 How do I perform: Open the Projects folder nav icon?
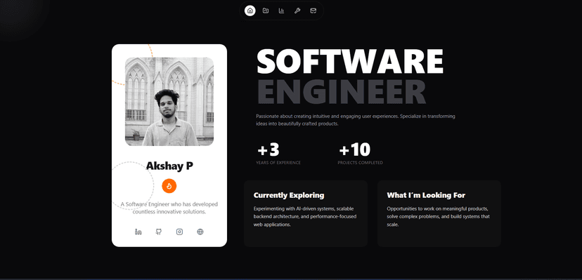click(266, 11)
